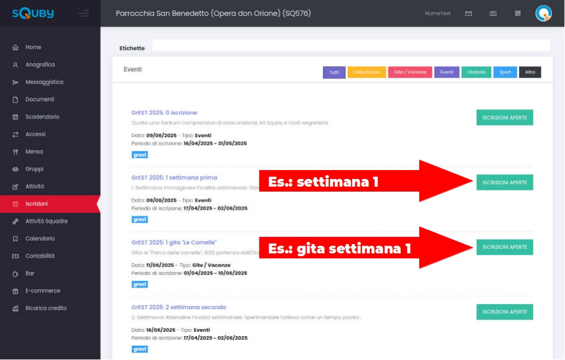
Task: Click the Etichette input field
Action: [x=351, y=45]
